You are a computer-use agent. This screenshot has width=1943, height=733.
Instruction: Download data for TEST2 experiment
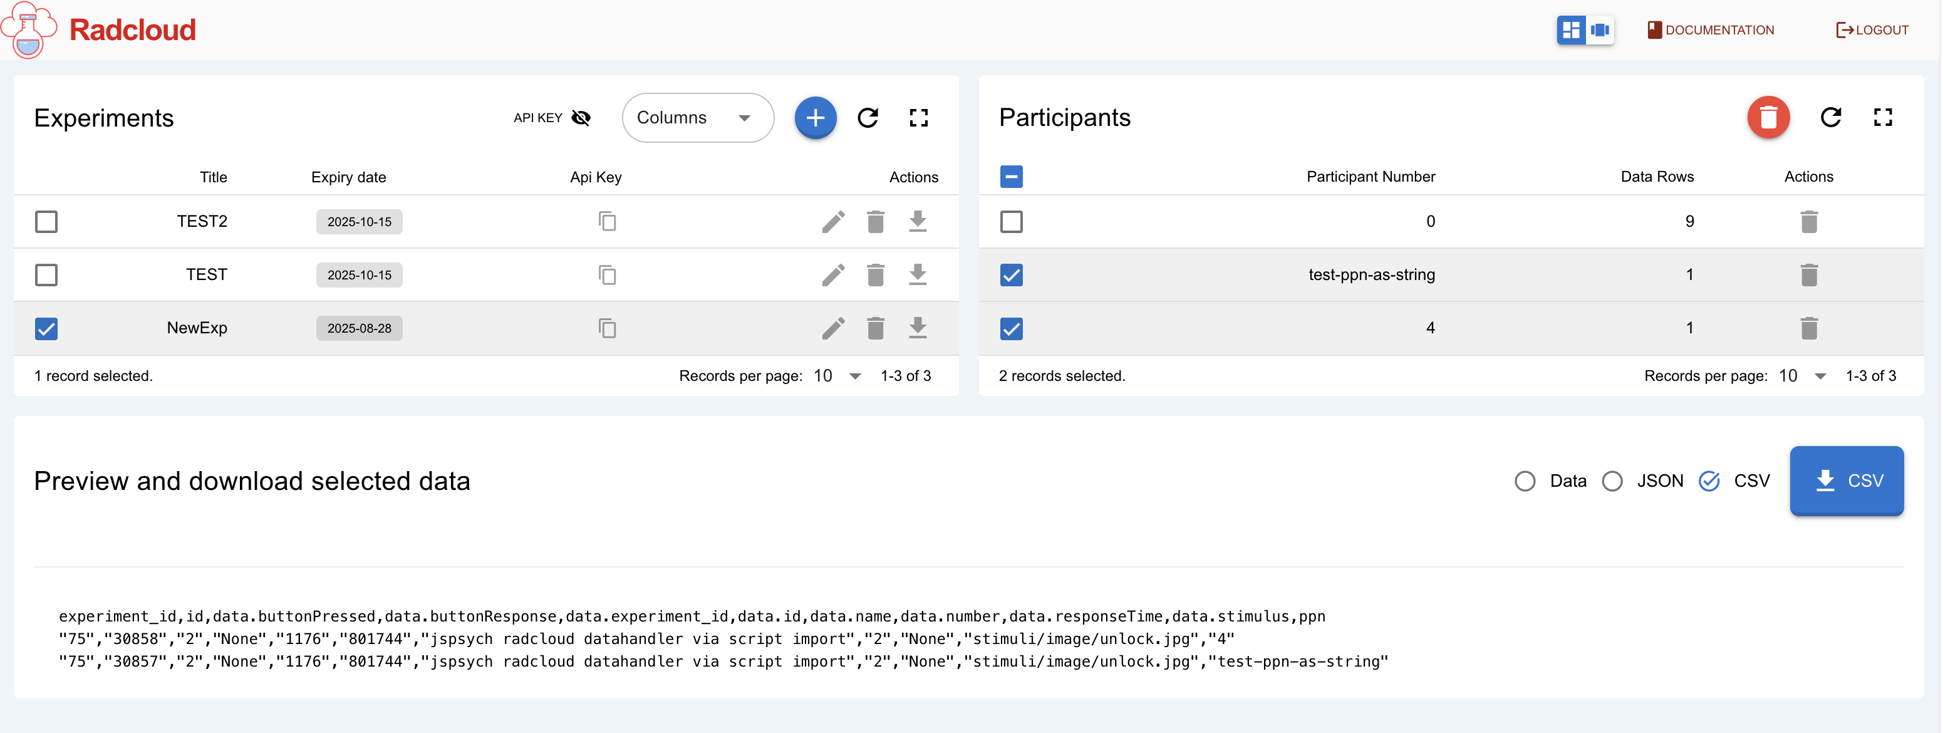[917, 222]
